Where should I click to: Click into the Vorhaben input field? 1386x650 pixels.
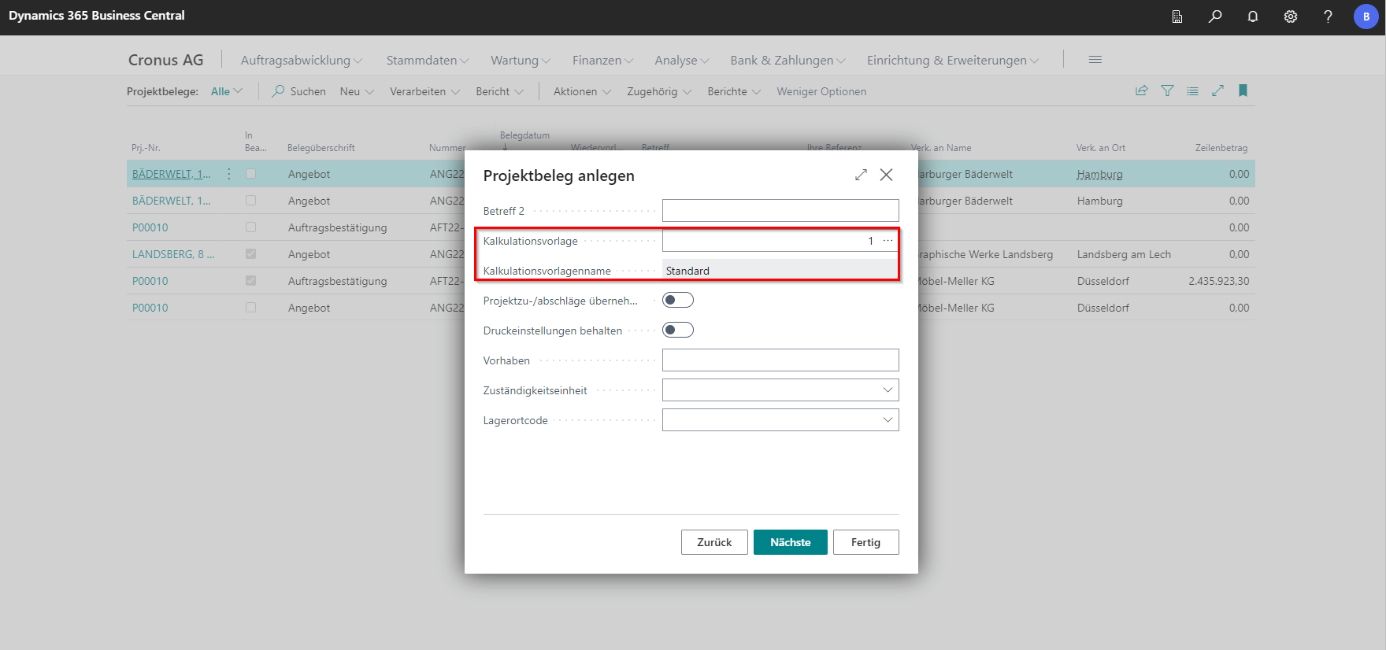[x=780, y=360]
